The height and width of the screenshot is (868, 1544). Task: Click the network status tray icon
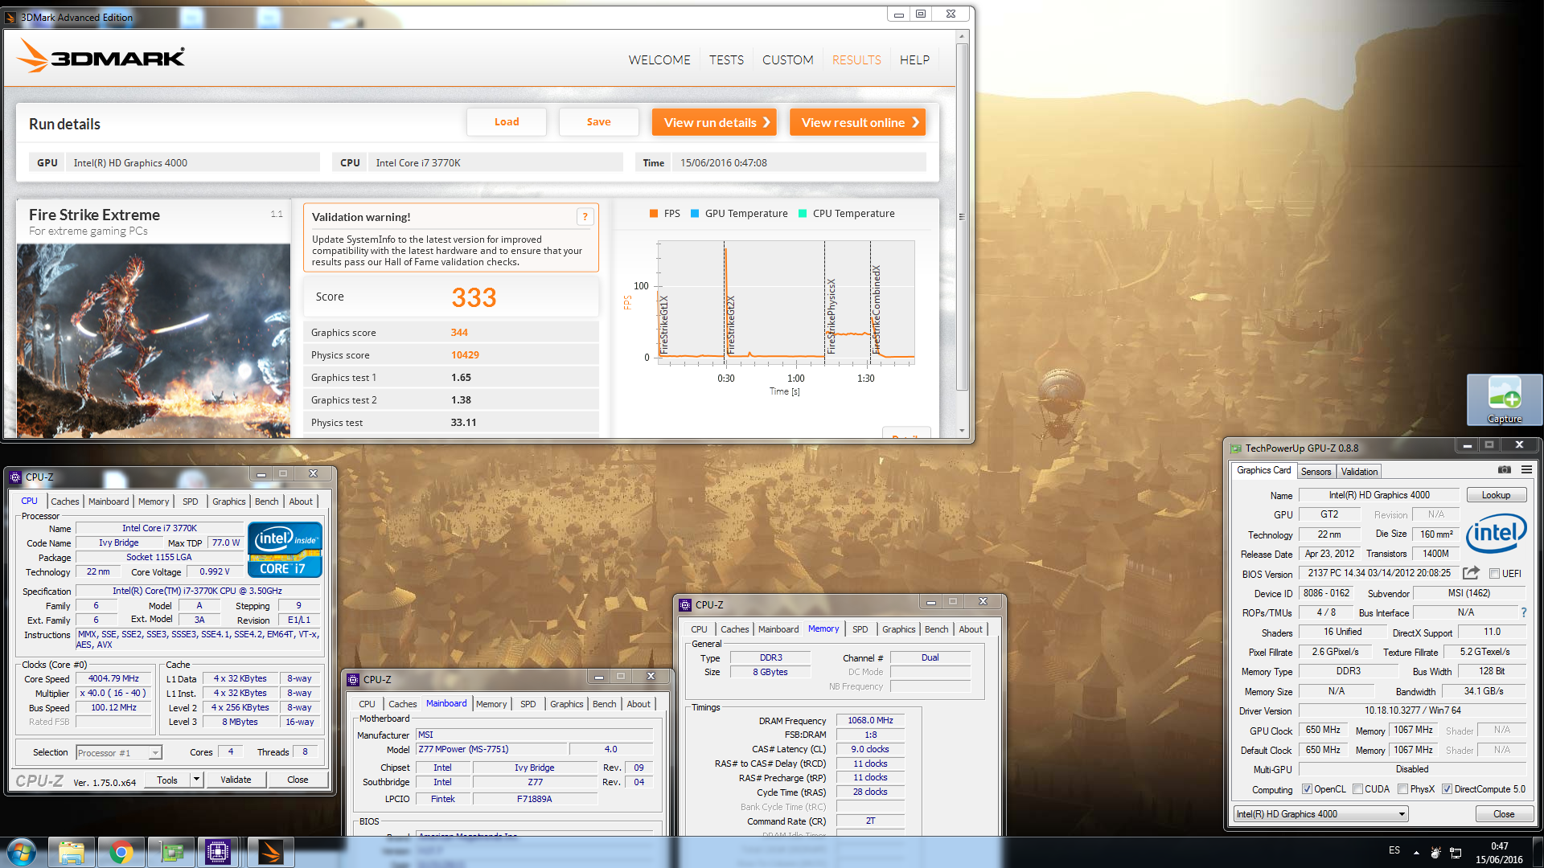click(1456, 853)
